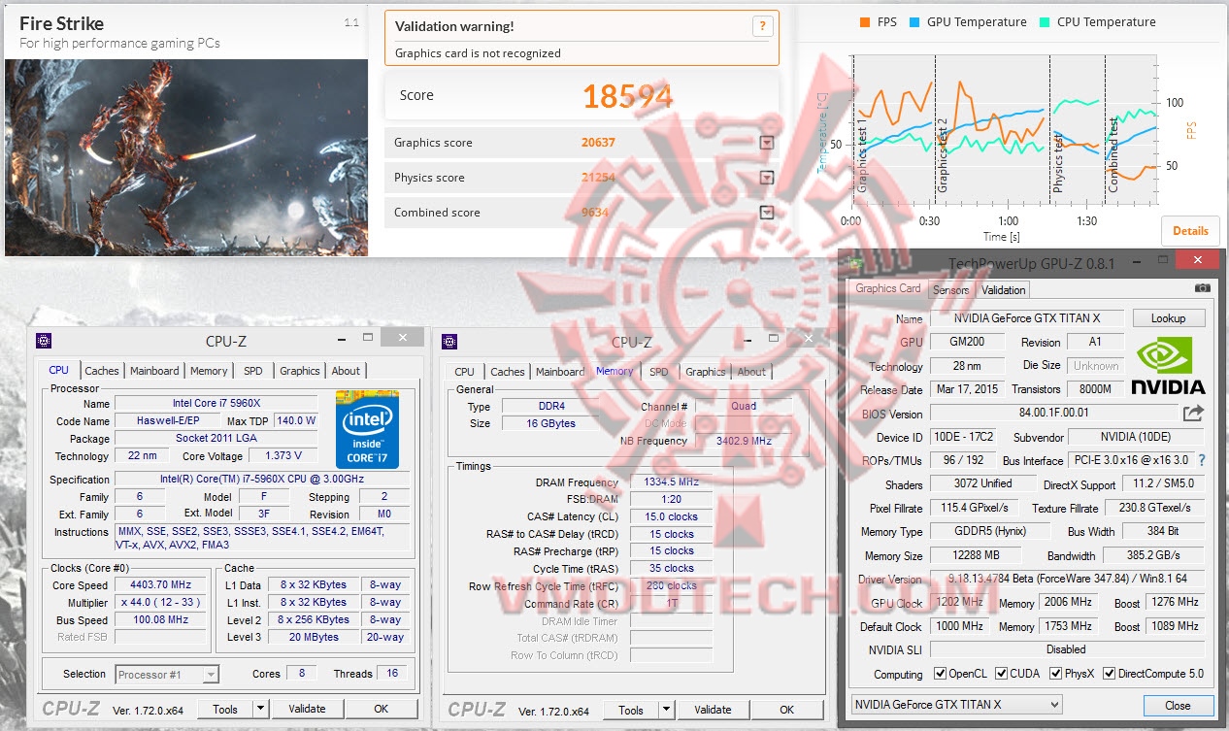
Task: Open the SPD tab in left CPU-Z window
Action: (x=252, y=371)
